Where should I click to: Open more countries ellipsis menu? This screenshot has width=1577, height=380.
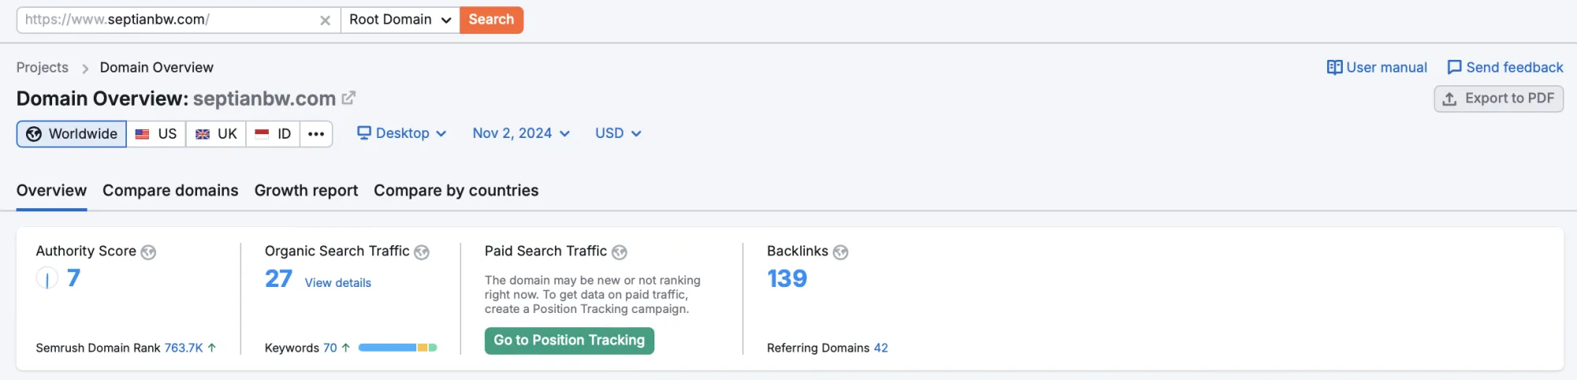coord(316,134)
